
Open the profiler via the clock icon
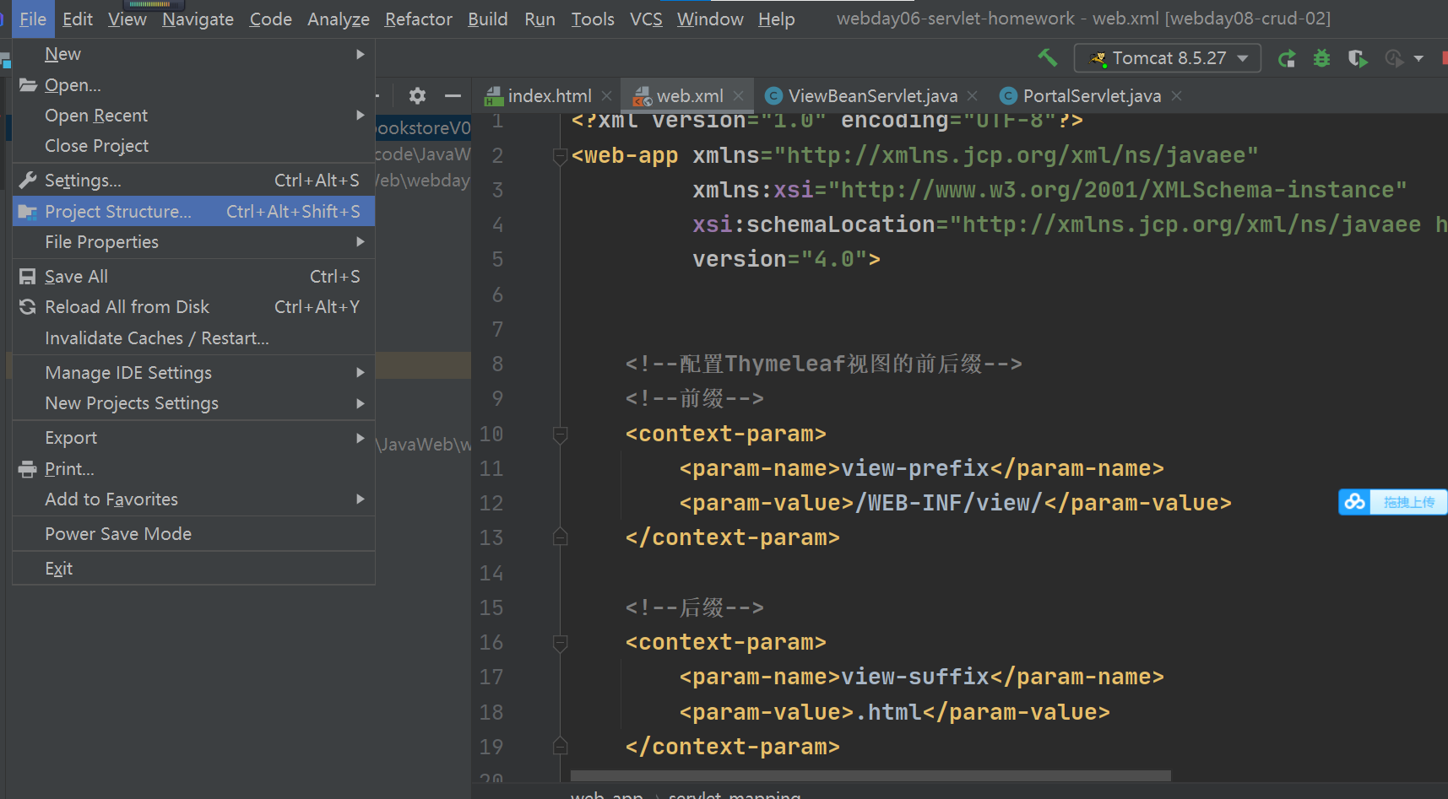(x=1394, y=58)
